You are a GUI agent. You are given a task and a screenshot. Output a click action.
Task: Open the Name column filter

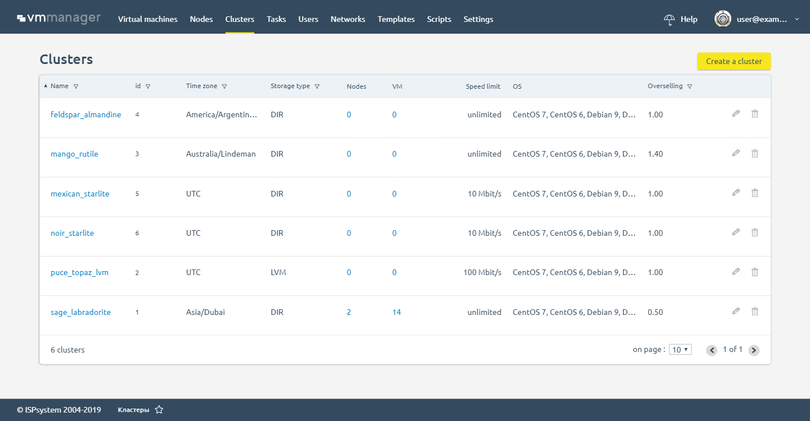pos(76,86)
